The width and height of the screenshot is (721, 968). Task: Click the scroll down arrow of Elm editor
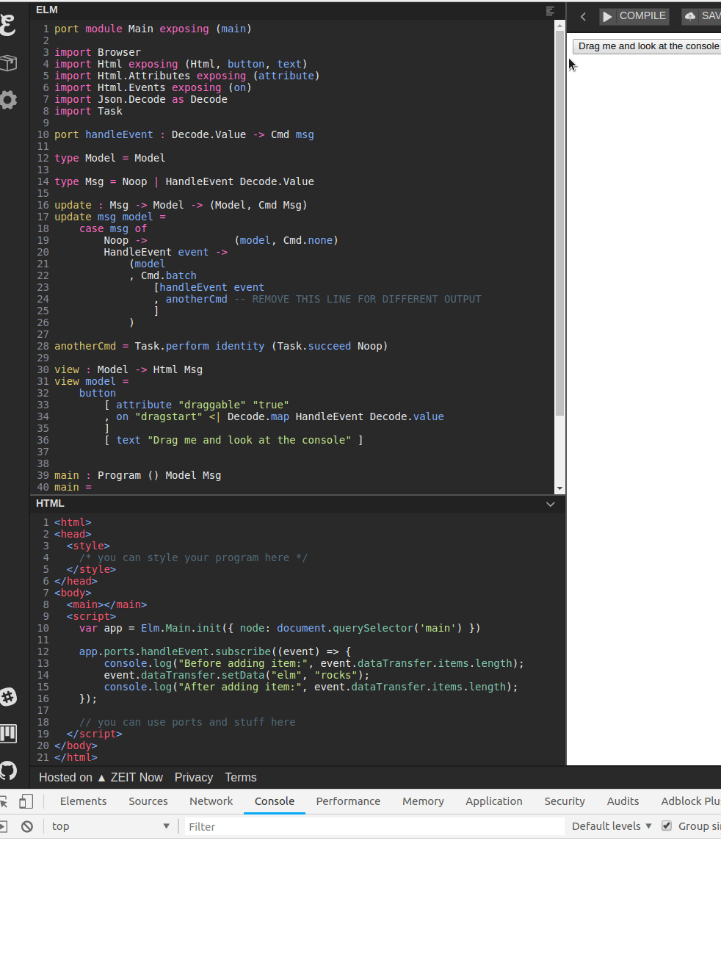coord(560,488)
